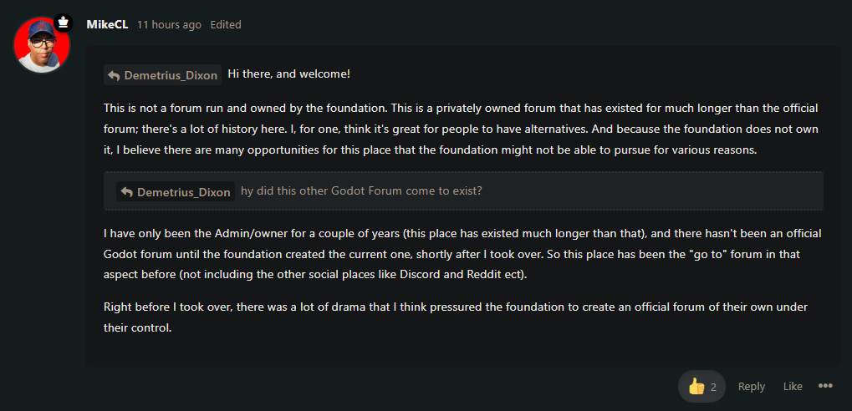Click the reaction count number 2
Image resolution: width=852 pixels, height=411 pixels.
click(x=713, y=387)
